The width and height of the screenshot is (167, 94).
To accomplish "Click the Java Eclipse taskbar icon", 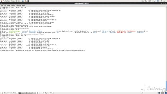I will (x=37, y=93).
